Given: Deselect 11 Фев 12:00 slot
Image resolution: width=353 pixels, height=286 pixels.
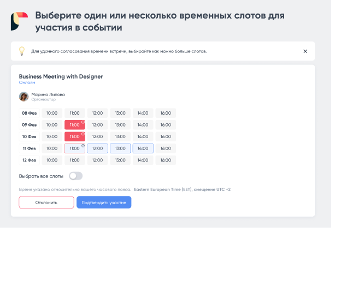Looking at the screenshot, I should coord(97,148).
